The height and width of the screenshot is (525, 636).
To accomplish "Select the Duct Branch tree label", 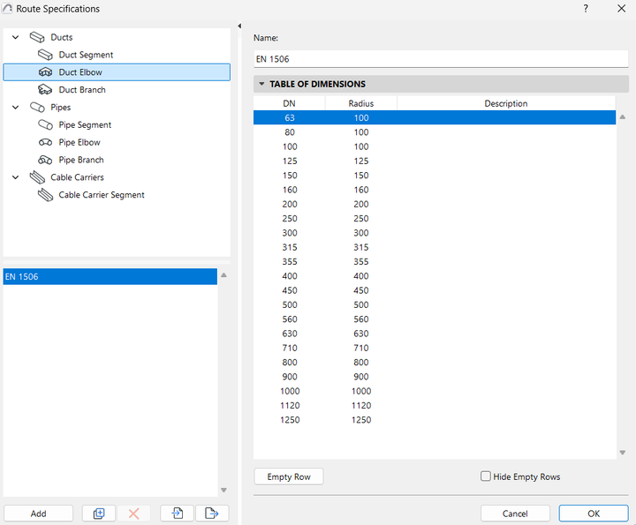I will click(x=82, y=89).
